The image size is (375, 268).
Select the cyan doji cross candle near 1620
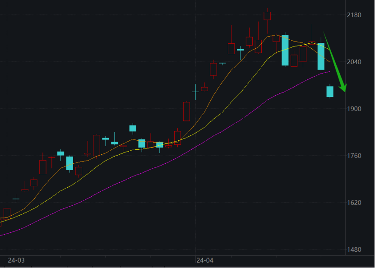coord(16,199)
